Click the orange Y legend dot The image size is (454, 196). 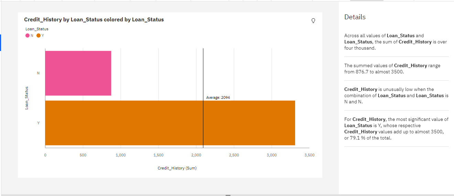click(x=39, y=35)
